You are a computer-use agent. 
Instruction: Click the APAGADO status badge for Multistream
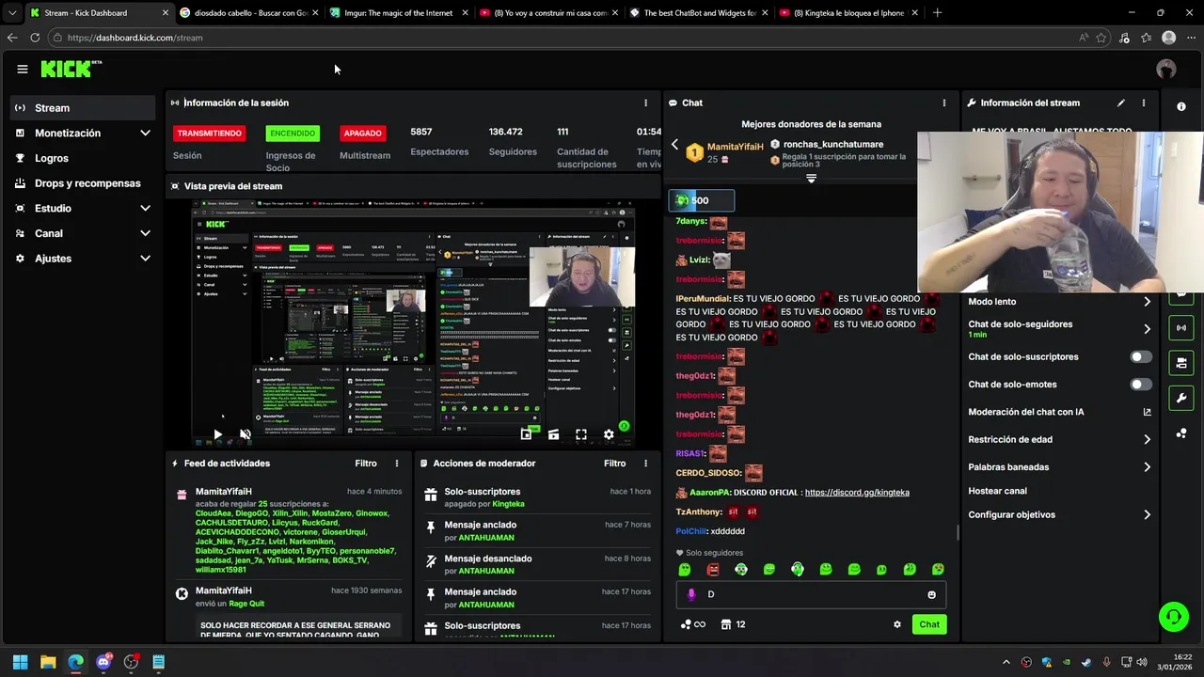point(362,134)
